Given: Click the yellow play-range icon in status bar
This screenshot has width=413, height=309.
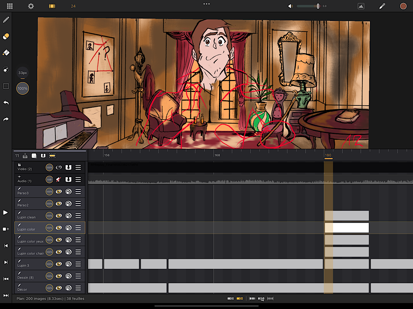Looking at the screenshot, I should [x=240, y=299].
